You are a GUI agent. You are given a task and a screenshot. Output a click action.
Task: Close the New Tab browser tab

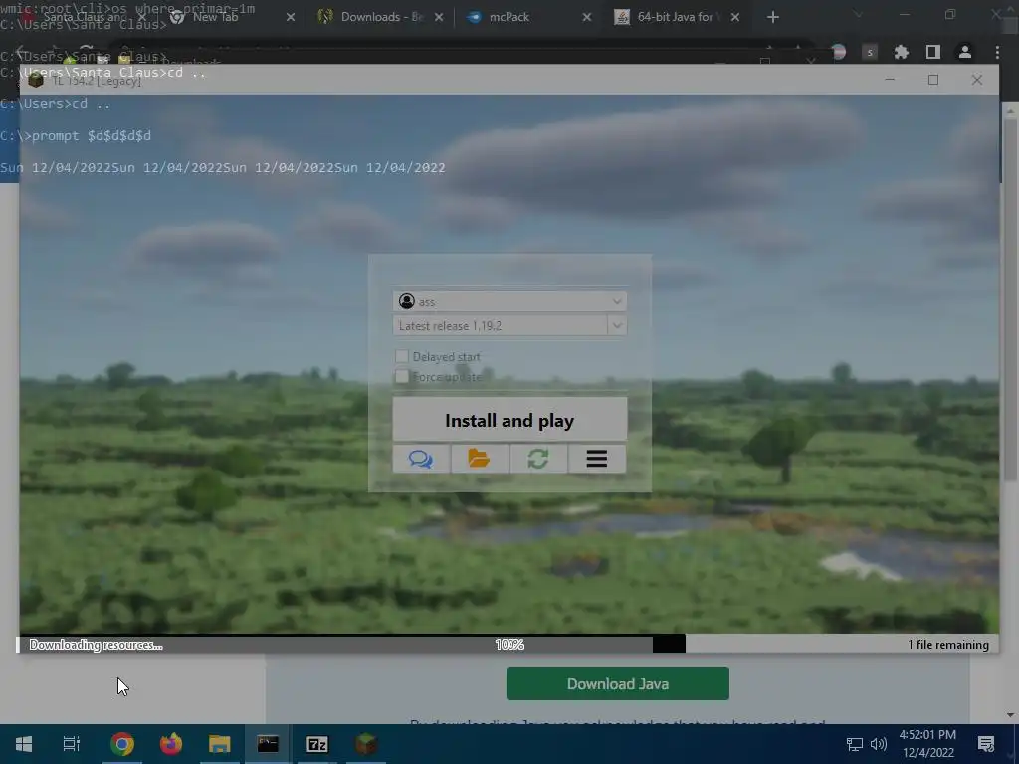pos(291,17)
